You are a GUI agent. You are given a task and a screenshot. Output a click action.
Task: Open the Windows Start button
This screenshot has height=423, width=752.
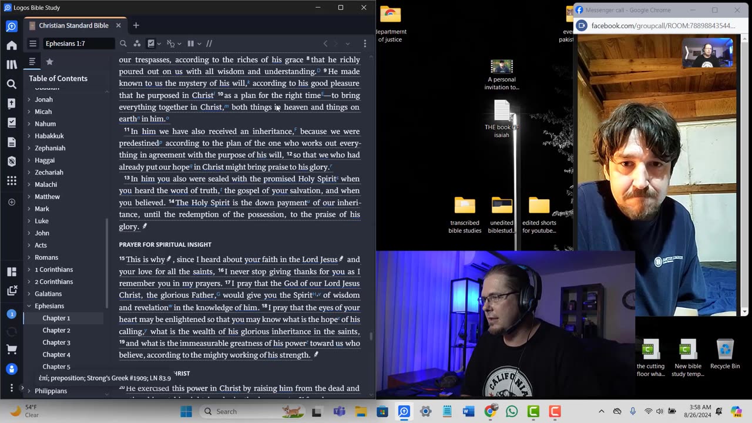click(x=186, y=411)
